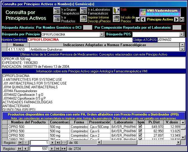This screenshot has height=152, width=188.
Task: Click the Inf. solo de Precios printer icon
Action: tap(116, 19)
